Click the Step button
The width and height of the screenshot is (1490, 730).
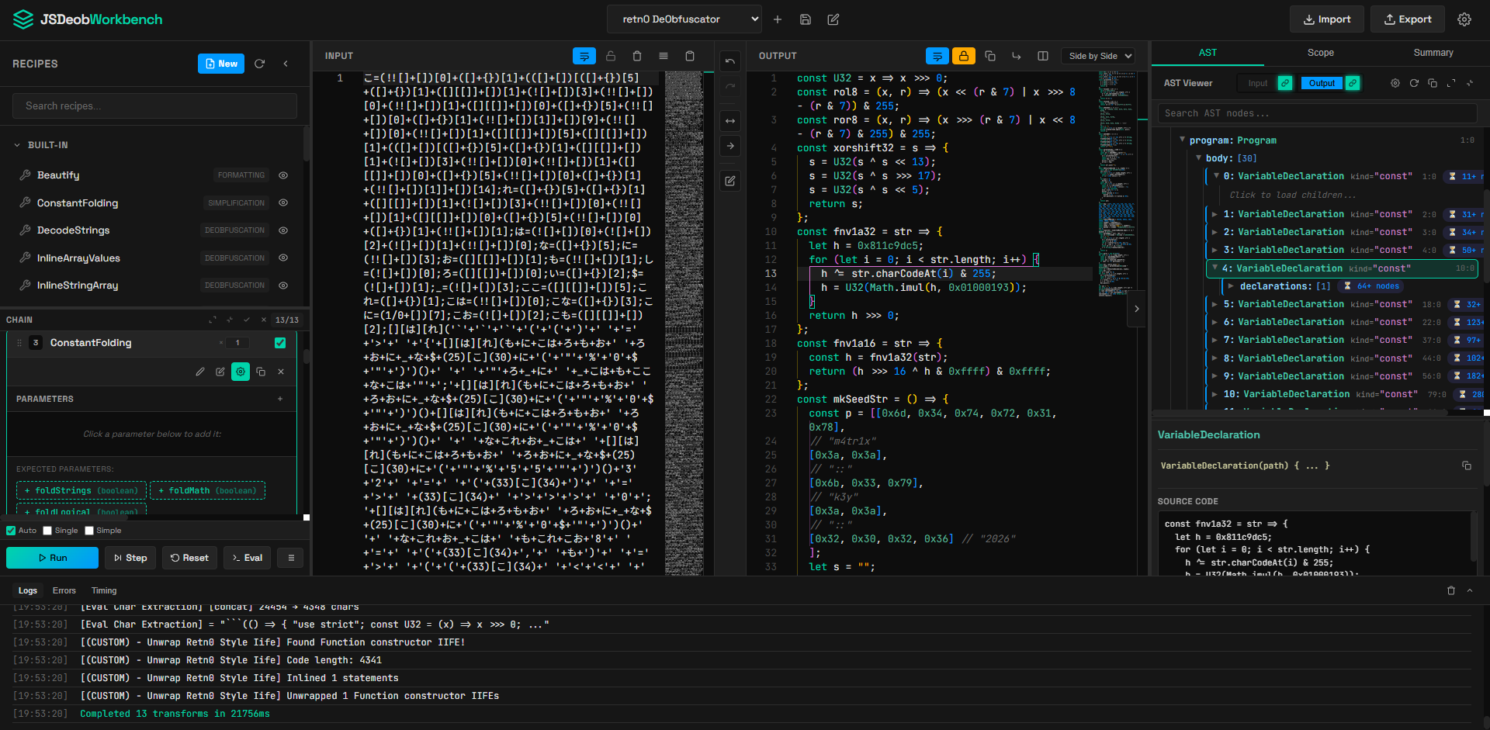pos(130,558)
